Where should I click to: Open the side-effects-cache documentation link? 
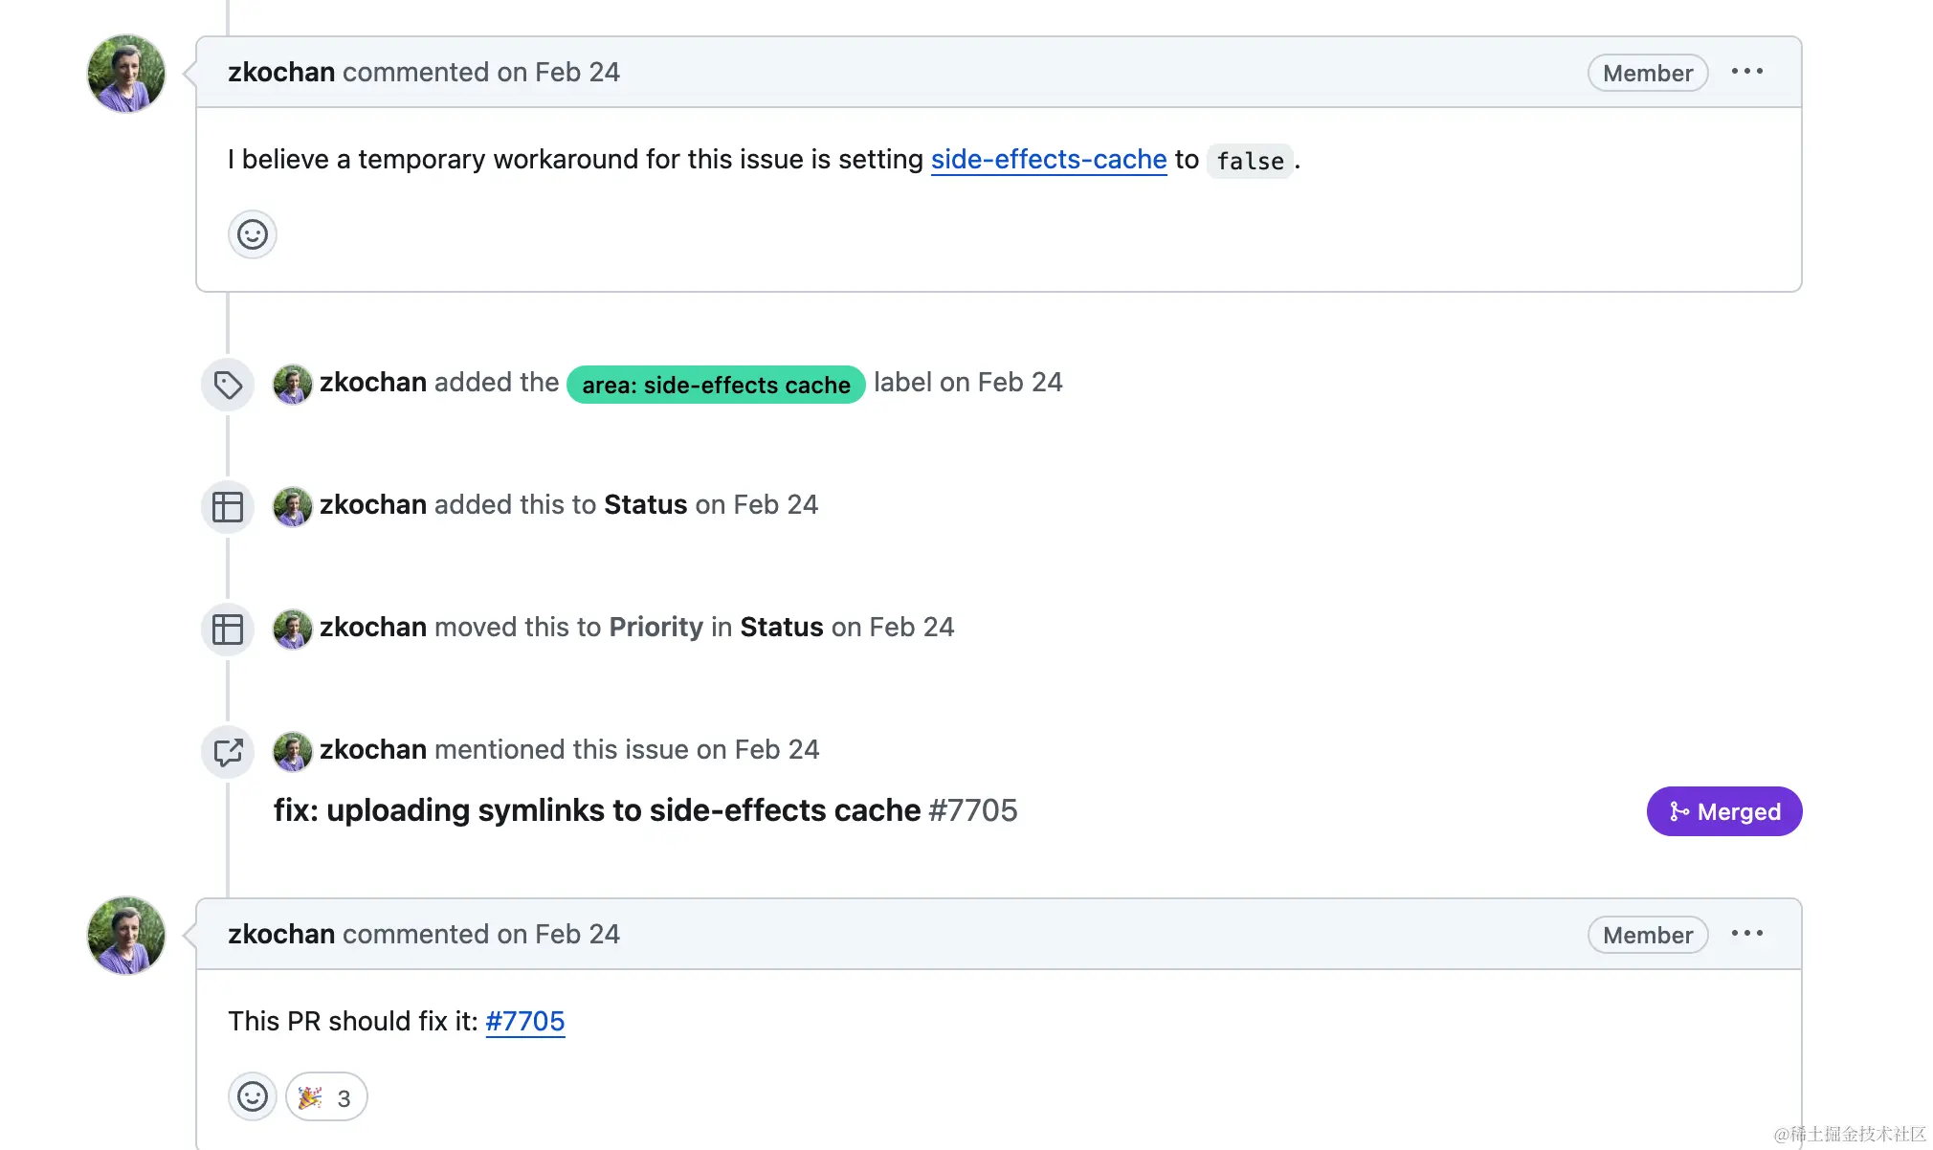(x=1048, y=159)
